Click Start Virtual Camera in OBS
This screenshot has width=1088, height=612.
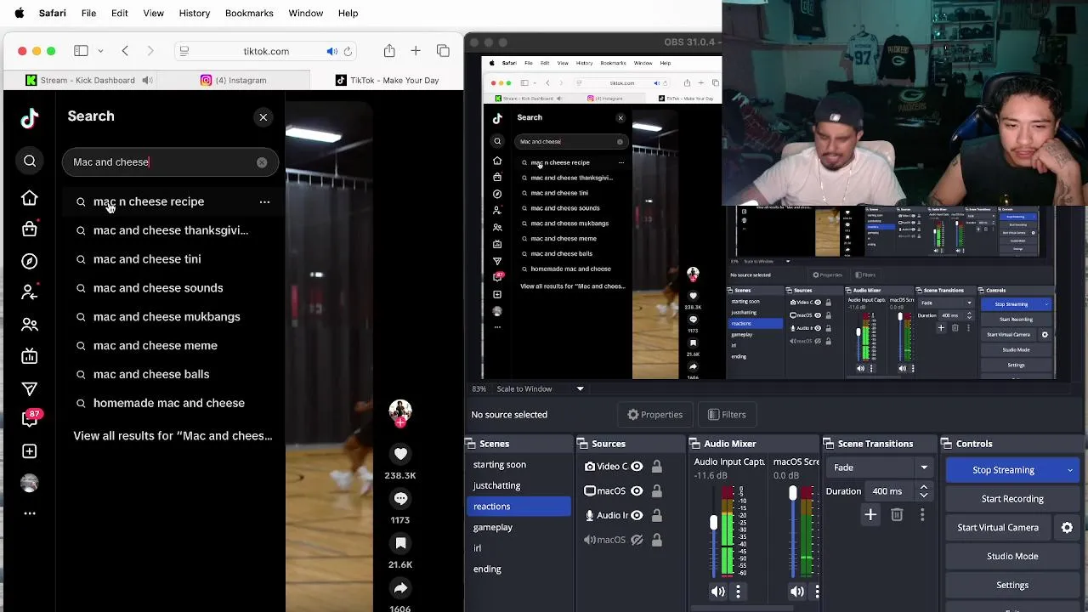pyautogui.click(x=998, y=528)
